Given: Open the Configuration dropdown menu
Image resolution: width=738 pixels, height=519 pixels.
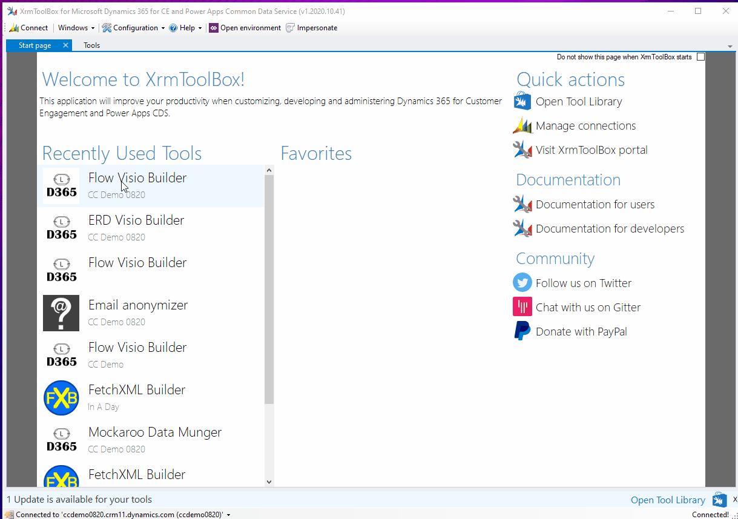Looking at the screenshot, I should [x=134, y=28].
